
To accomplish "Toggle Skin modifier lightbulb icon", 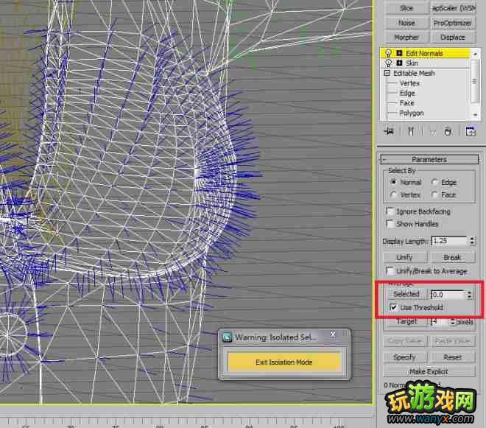I will (x=388, y=63).
